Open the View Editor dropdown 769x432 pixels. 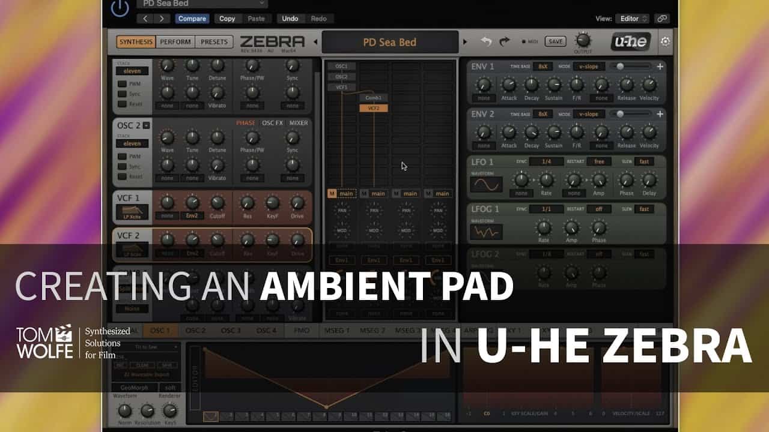[x=632, y=19]
